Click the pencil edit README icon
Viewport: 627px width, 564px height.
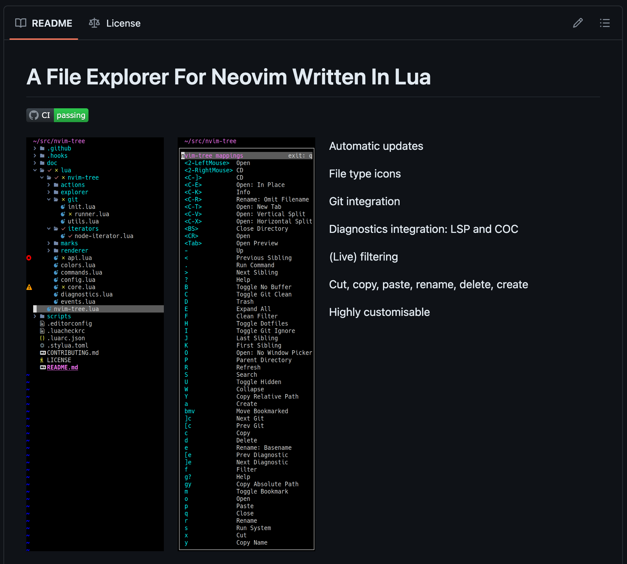[x=578, y=23]
